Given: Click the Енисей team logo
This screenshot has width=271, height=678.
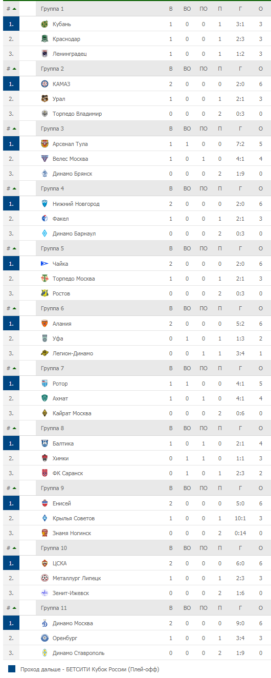Looking at the screenshot, I should coord(44,503).
